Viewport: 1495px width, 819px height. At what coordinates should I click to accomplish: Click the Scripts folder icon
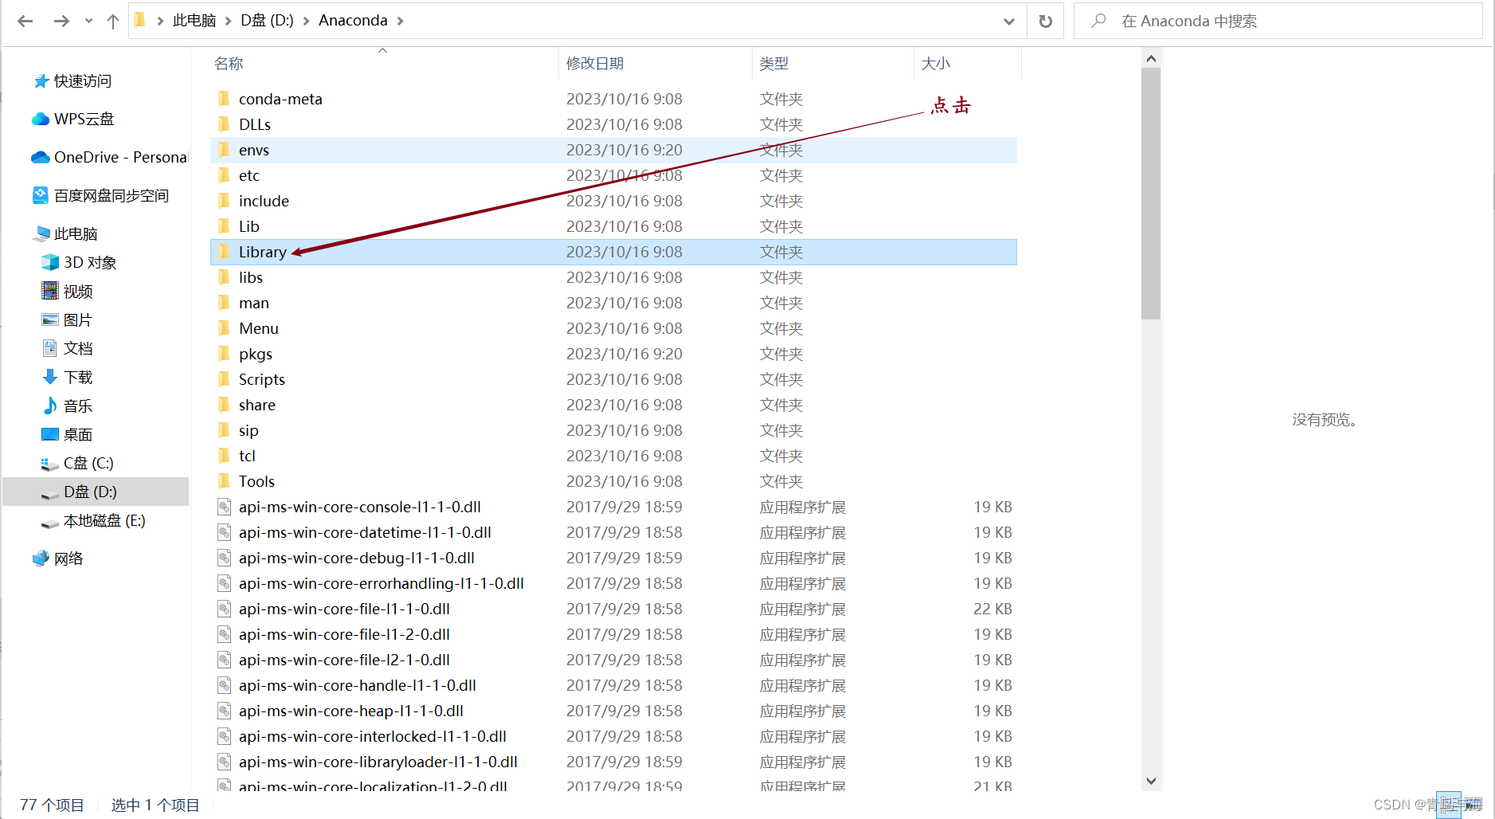pos(224,379)
